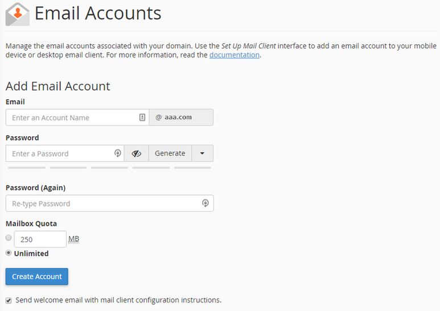This screenshot has width=440, height=311.
Task: Click the password strength meter bar
Action: coord(109,167)
